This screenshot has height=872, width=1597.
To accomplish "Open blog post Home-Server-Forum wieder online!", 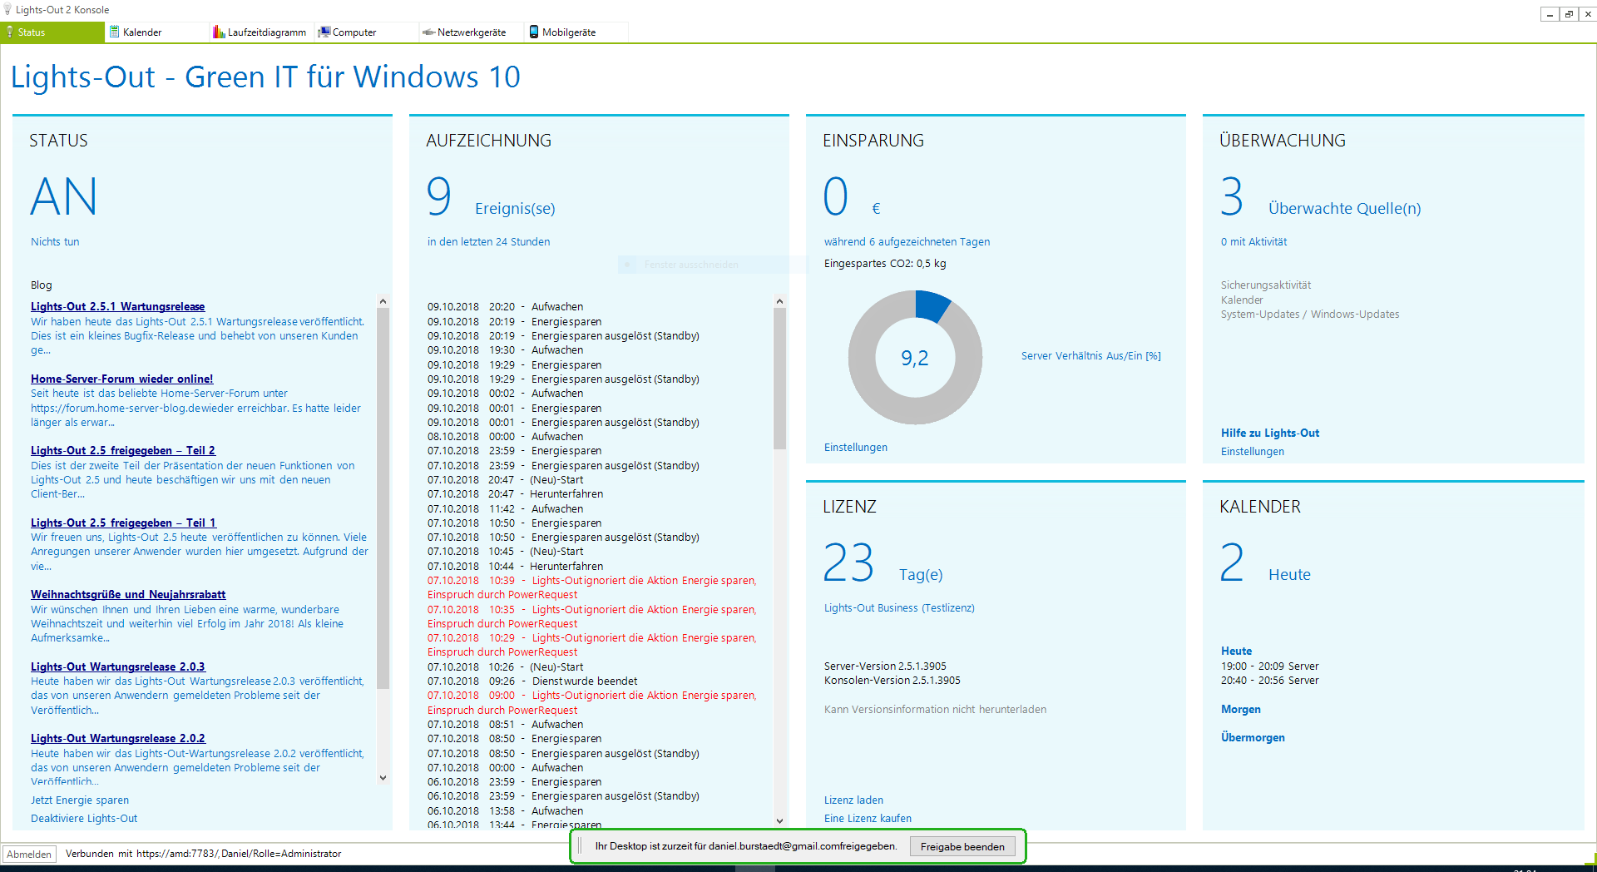I will [x=121, y=379].
